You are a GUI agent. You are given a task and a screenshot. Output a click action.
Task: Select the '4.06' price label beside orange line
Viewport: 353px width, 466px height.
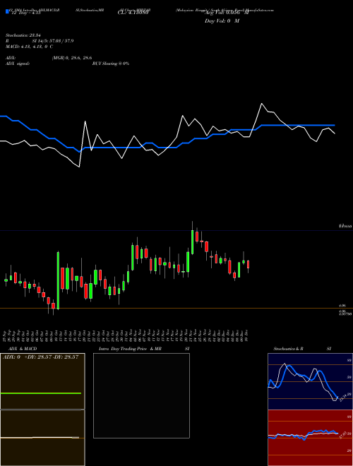click(342, 306)
